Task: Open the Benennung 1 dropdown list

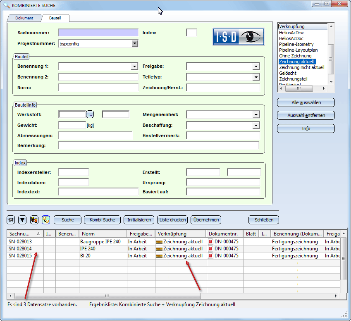Action: click(134, 66)
